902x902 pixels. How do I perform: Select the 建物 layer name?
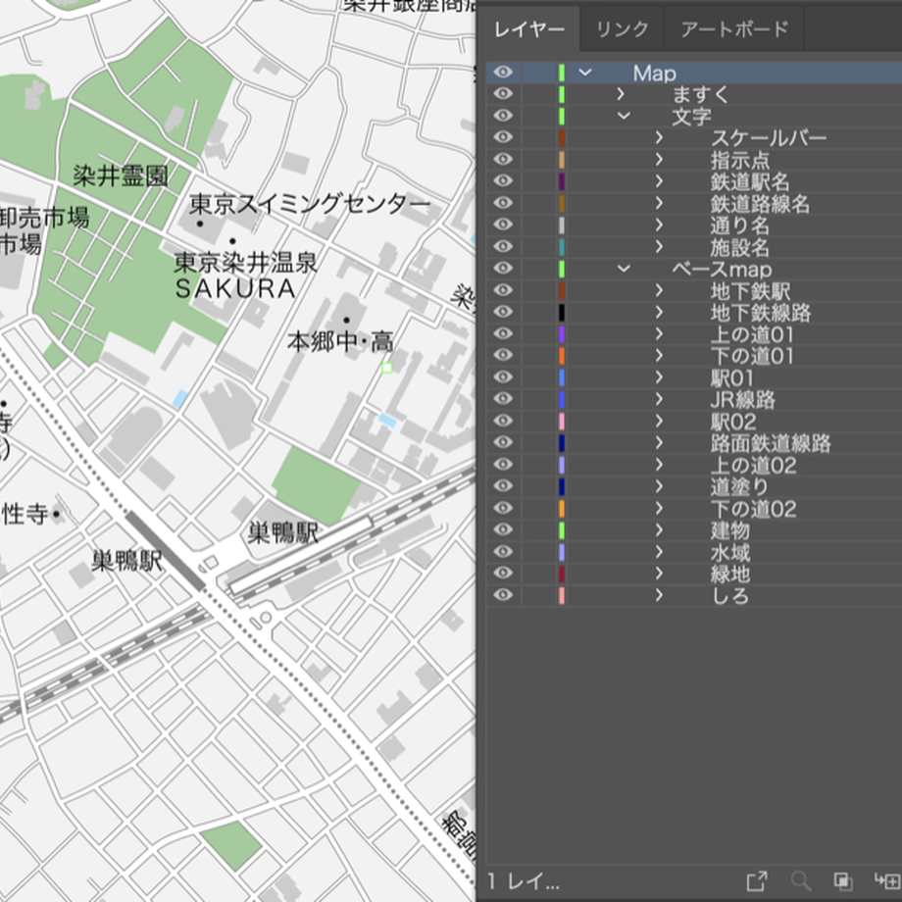730,530
